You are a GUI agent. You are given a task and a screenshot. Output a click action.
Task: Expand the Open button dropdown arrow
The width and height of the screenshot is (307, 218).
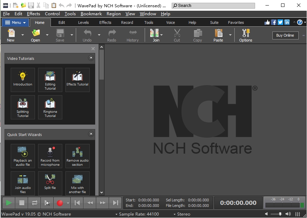47,35
